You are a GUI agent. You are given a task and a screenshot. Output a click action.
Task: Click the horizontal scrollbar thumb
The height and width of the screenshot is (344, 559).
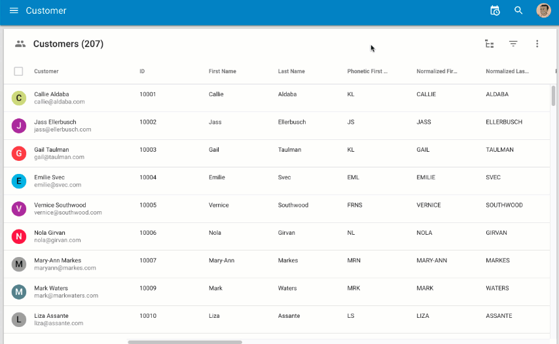185,342
